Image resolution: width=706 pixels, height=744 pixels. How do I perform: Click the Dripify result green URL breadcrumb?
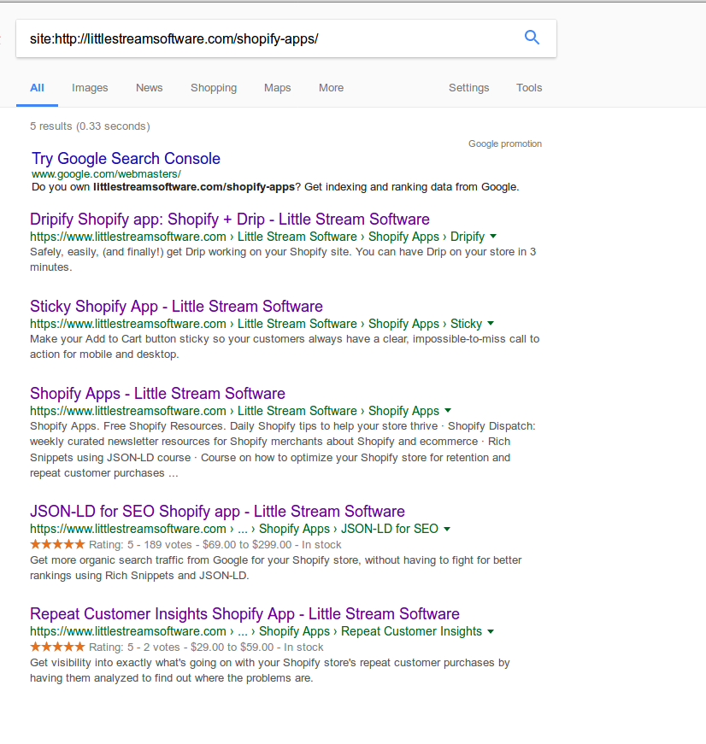(257, 237)
